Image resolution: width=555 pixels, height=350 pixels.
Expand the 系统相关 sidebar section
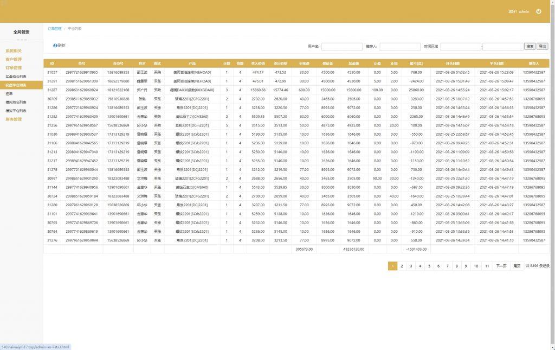pyautogui.click(x=14, y=51)
